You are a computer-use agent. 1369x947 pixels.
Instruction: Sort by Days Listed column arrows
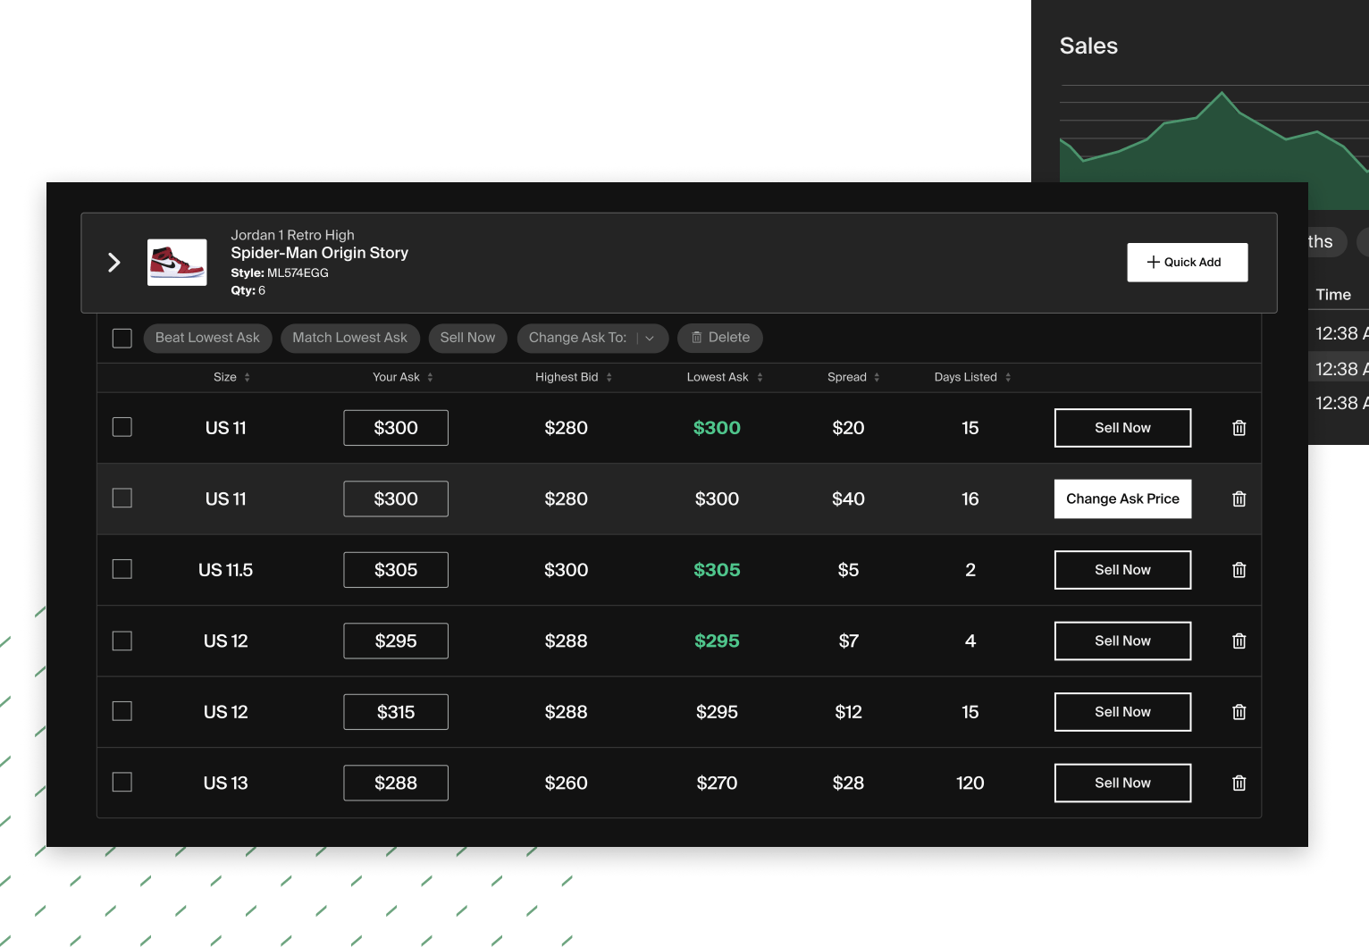tap(1008, 377)
